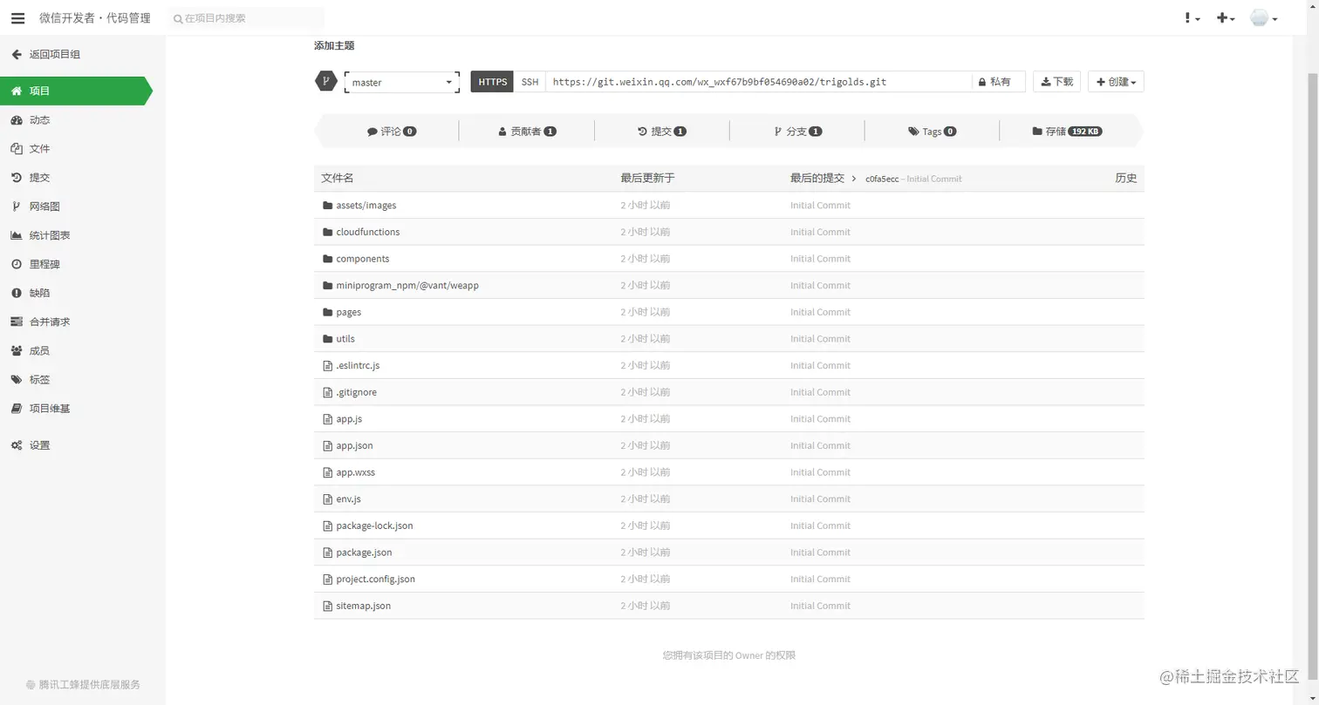The image size is (1319, 705).
Task: Open the user avatar menu
Action: 1263,18
